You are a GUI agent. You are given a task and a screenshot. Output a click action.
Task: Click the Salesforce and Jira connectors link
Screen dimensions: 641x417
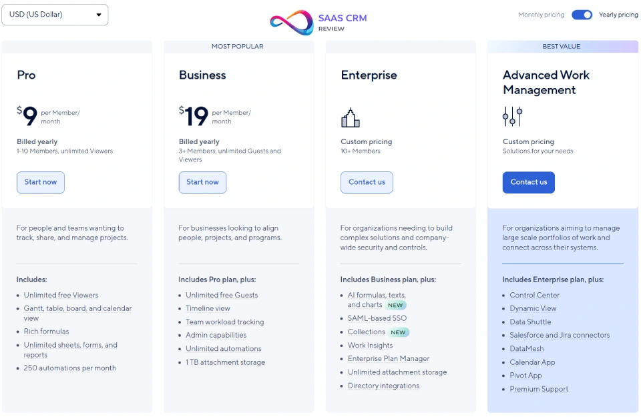pyautogui.click(x=560, y=335)
